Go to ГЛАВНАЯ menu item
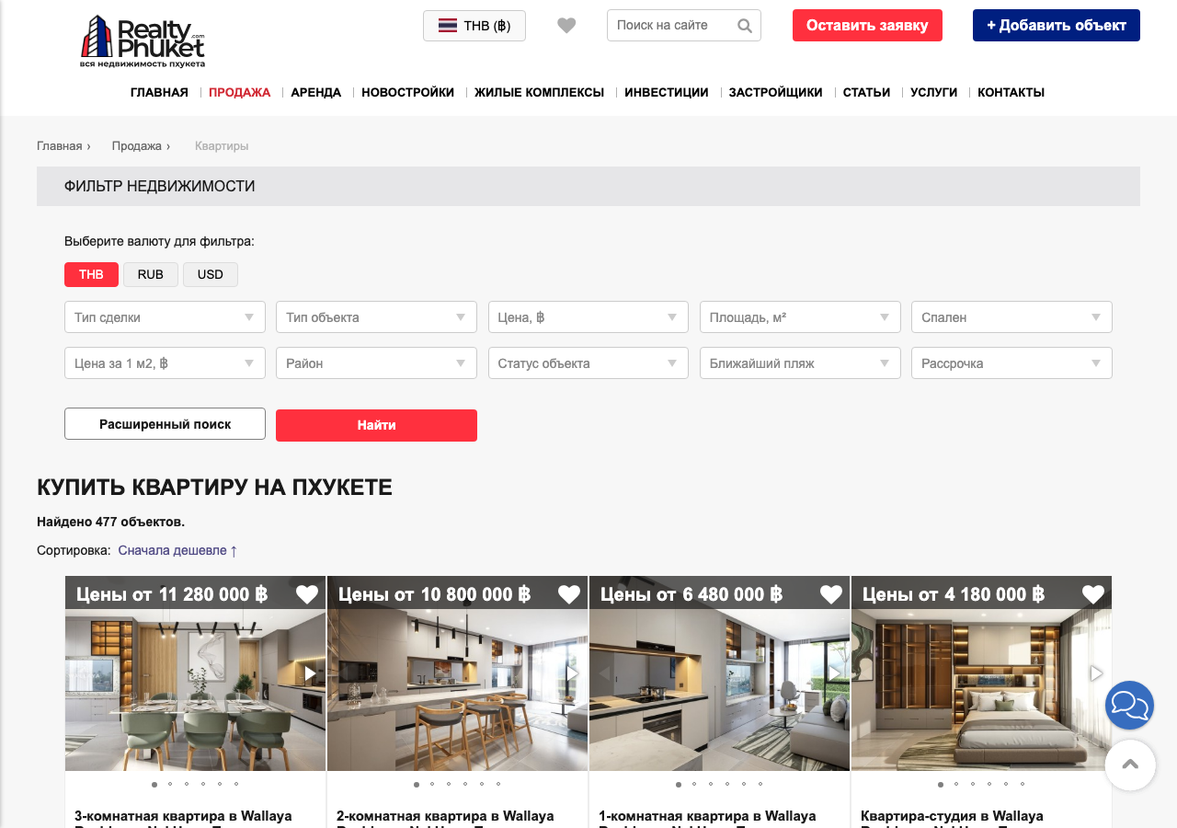Viewport: 1177px width, 828px height. 159,93
